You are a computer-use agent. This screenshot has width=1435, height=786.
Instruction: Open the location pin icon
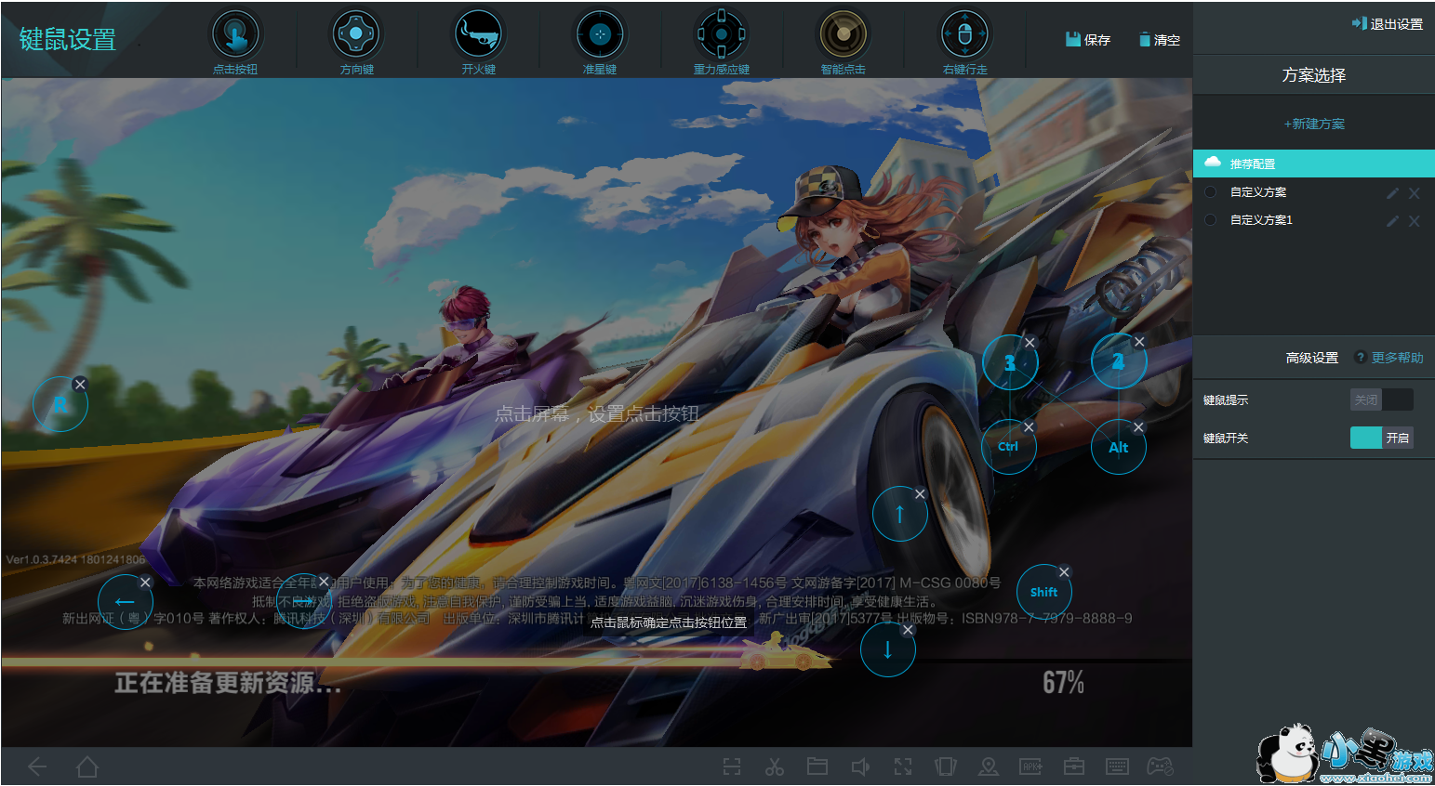[989, 766]
